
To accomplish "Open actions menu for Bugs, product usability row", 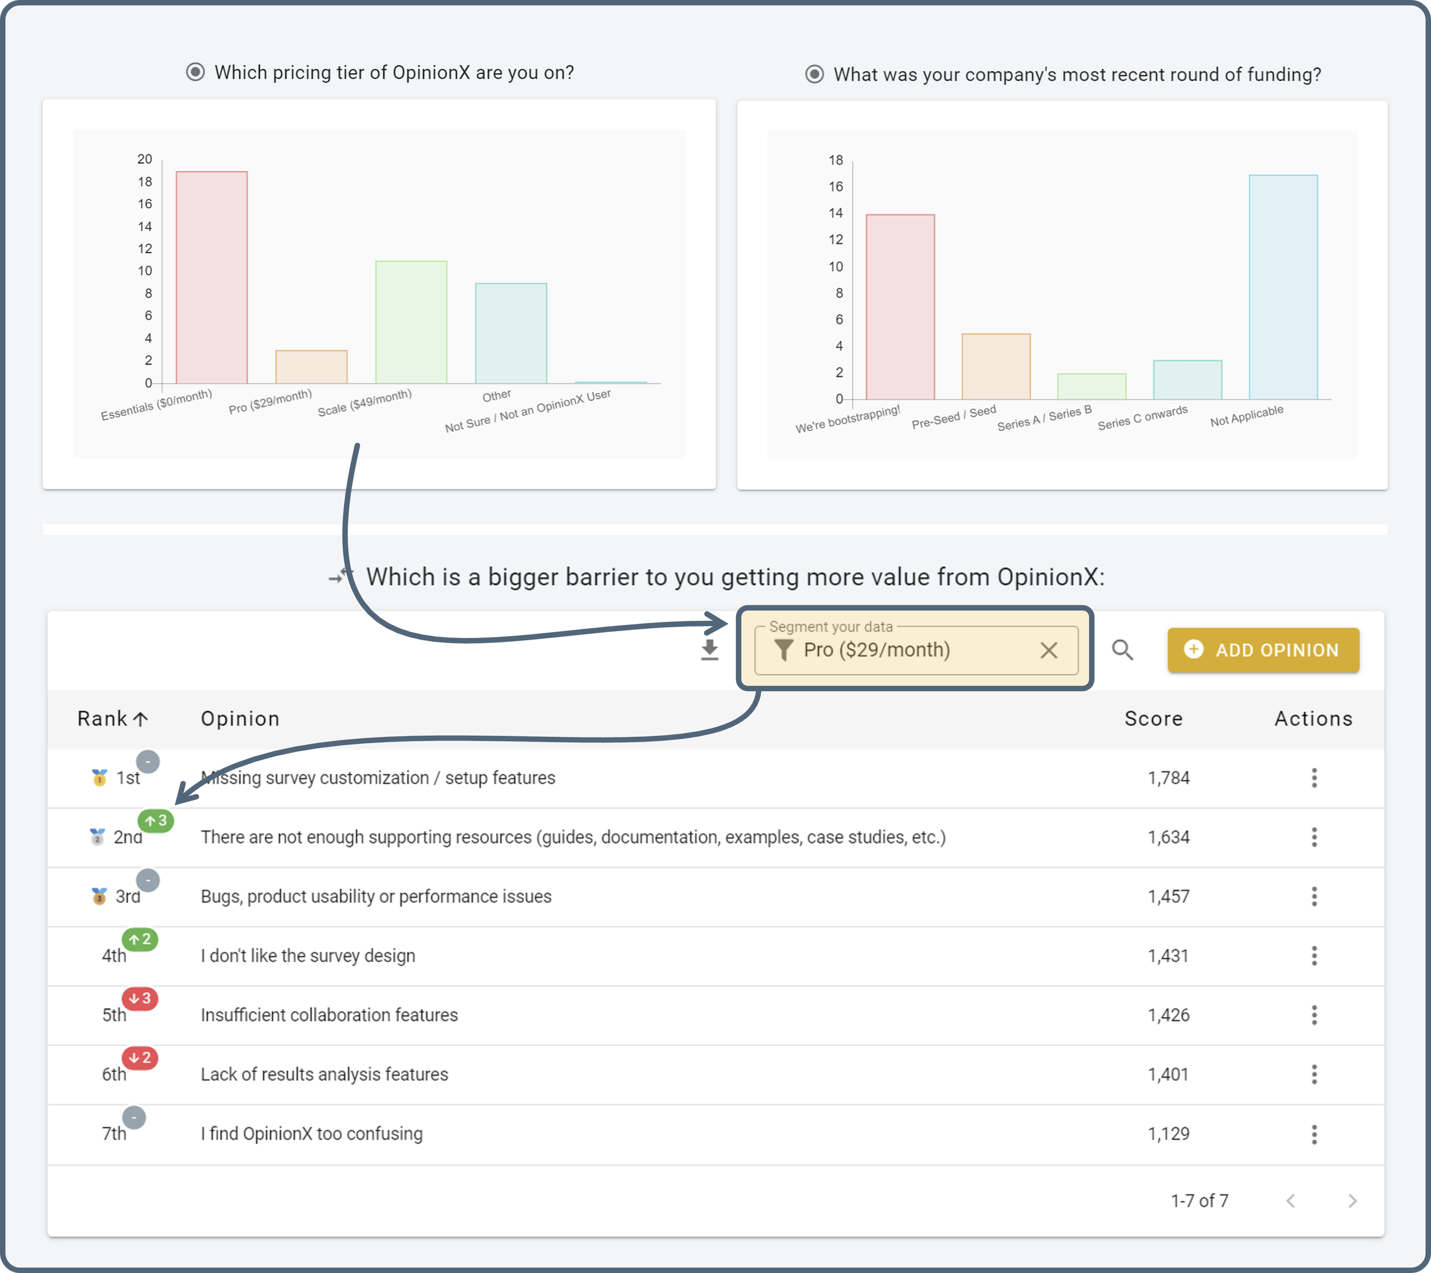I will pyautogui.click(x=1314, y=897).
